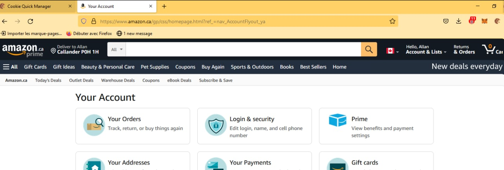
Task: Open the search category All dropdown
Action: 117,49
